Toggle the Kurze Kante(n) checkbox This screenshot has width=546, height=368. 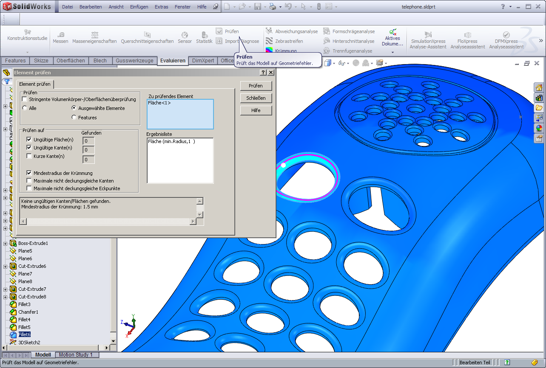[x=29, y=156]
